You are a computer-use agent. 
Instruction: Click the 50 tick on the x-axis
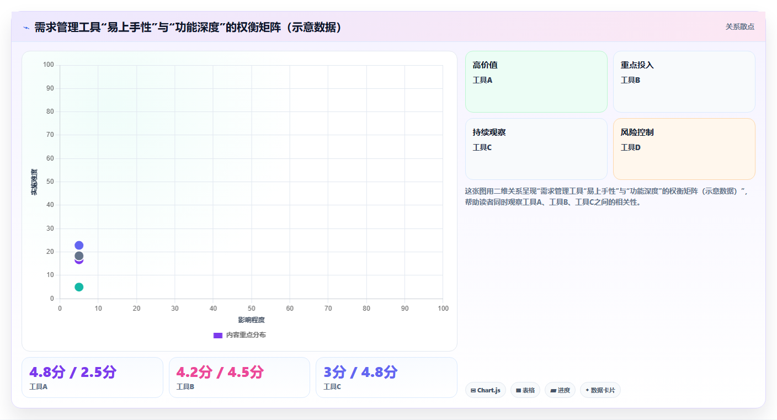click(252, 309)
